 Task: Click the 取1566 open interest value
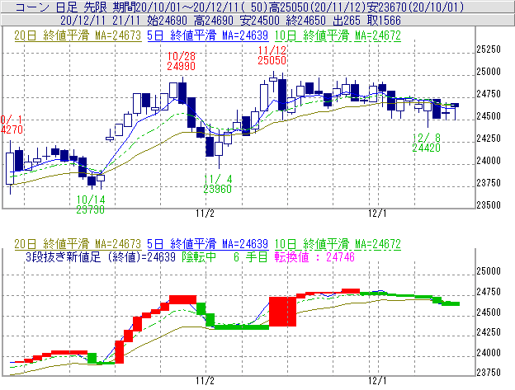(384, 21)
